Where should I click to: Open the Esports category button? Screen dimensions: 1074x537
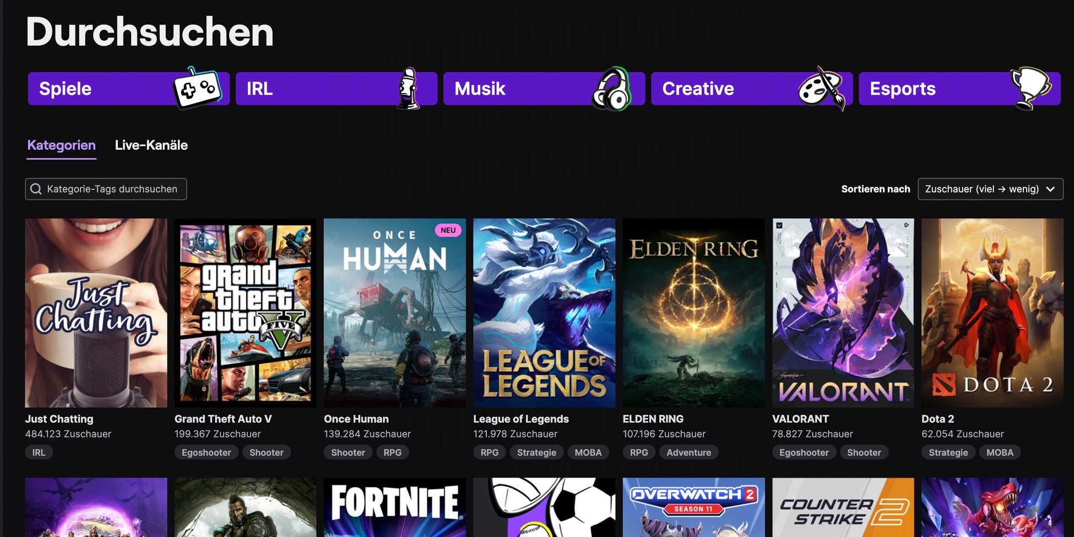[959, 89]
